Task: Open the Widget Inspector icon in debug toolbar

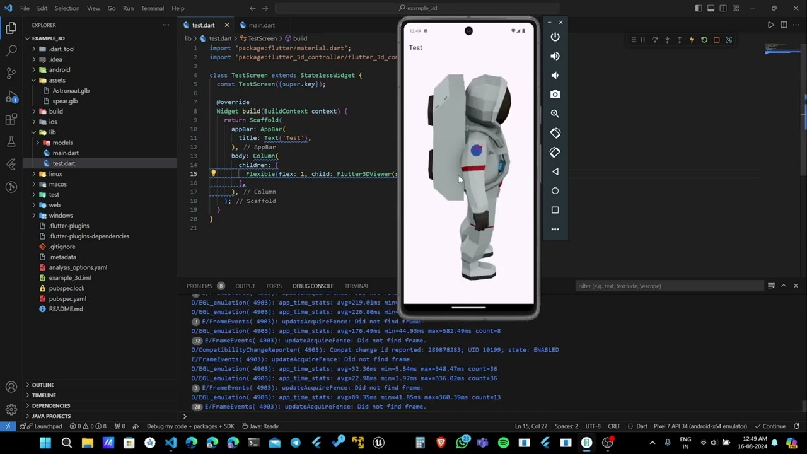Action: 729,40
